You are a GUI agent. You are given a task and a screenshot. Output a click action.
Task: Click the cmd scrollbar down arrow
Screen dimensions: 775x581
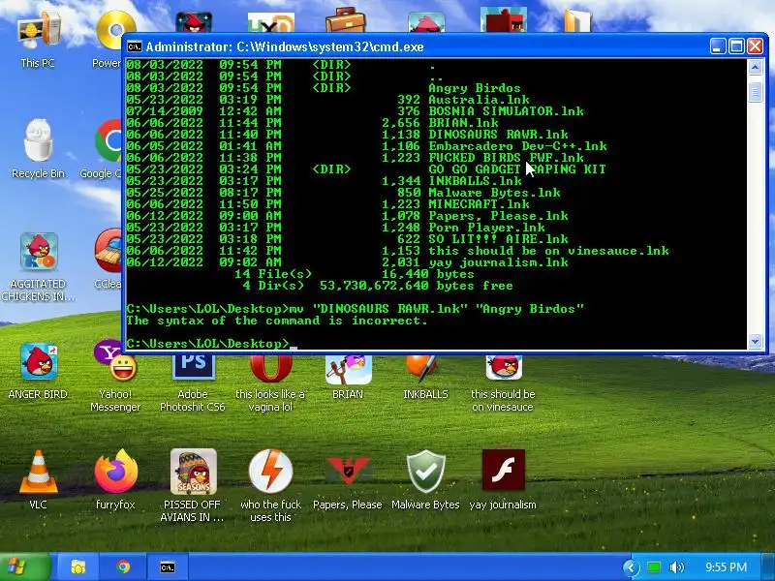pos(755,341)
